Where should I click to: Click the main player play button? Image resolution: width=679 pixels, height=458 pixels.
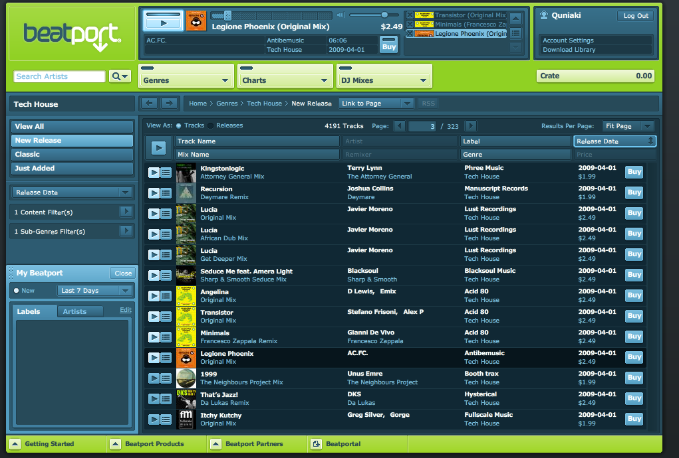163,23
